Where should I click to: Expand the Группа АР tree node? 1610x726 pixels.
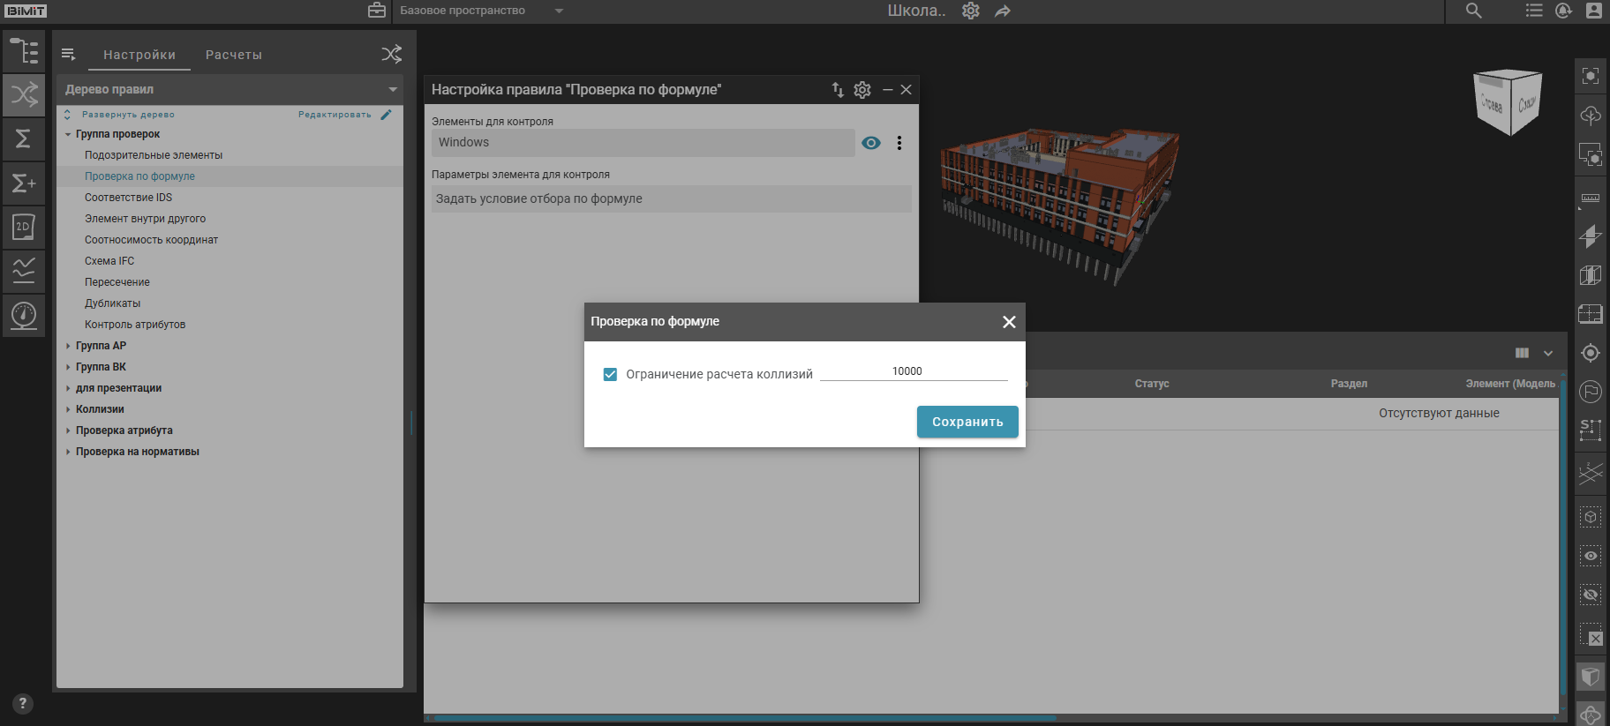tap(68, 346)
